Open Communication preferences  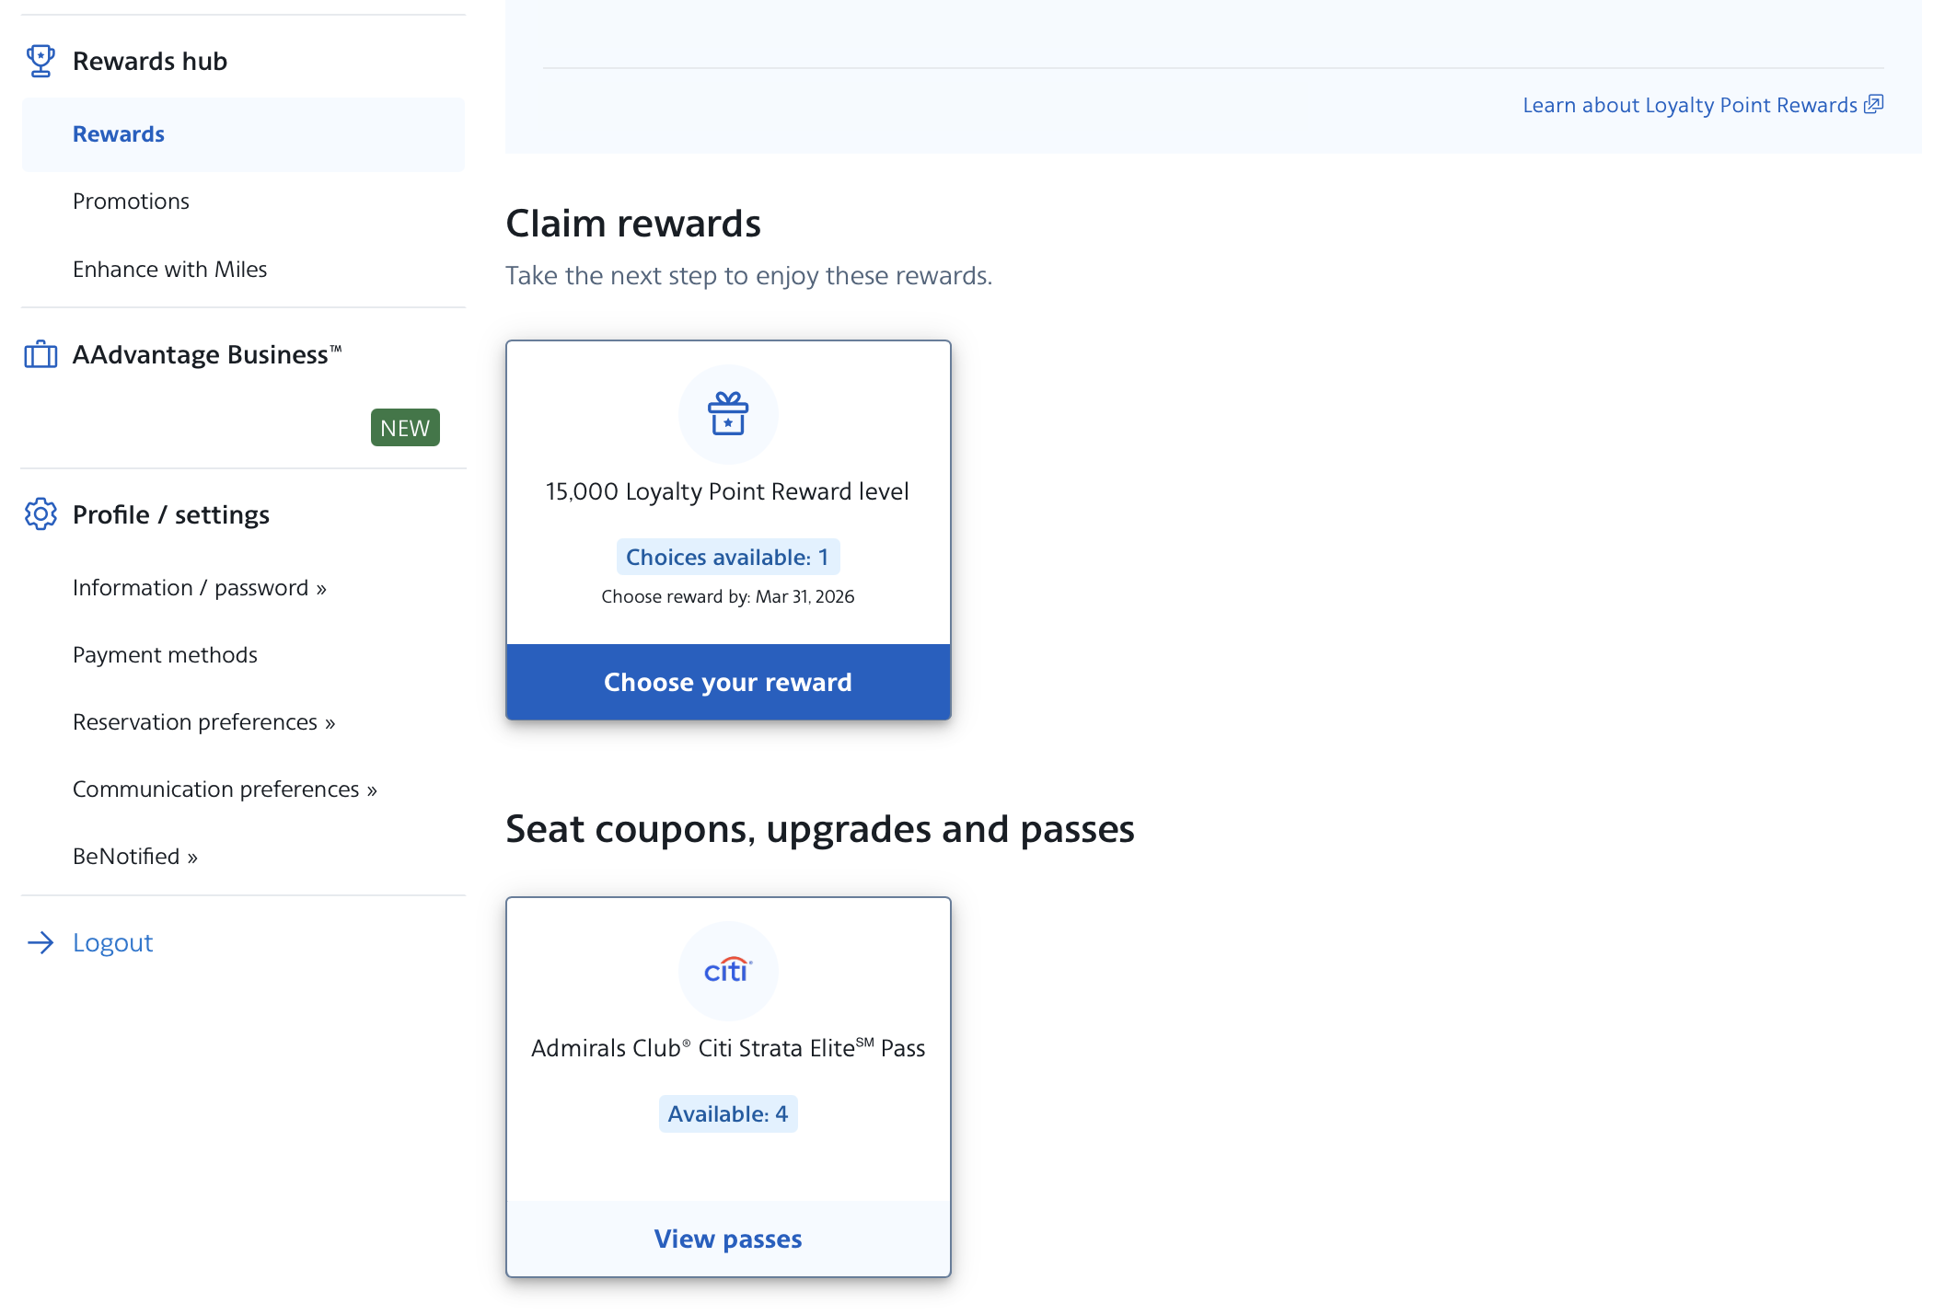[x=226, y=790]
